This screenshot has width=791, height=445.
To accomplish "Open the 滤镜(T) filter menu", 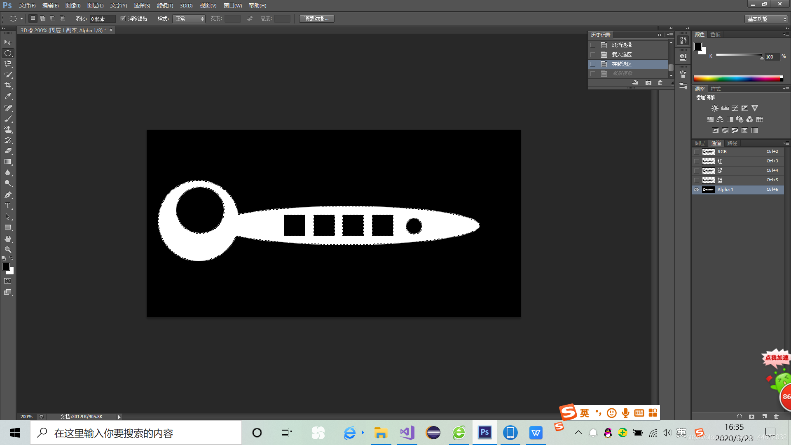I will click(165, 5).
